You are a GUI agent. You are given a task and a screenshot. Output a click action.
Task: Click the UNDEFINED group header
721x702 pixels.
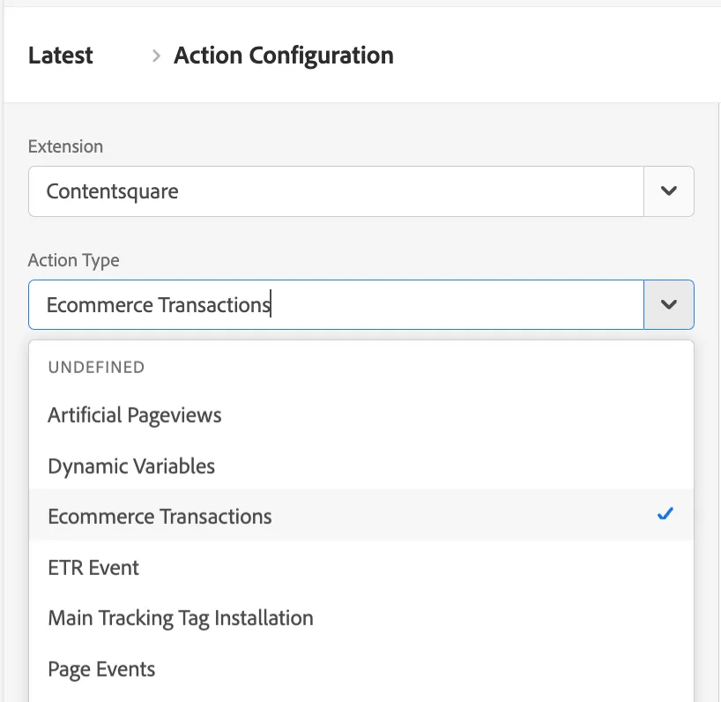tap(96, 367)
